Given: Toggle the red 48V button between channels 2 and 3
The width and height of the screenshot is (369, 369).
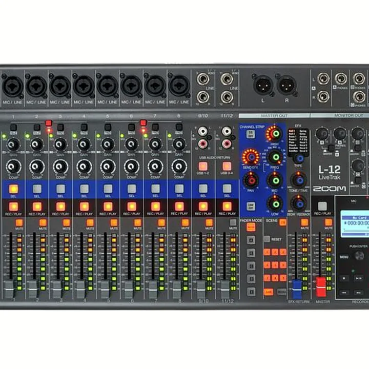Looking at the screenshot, I should click(49, 123).
